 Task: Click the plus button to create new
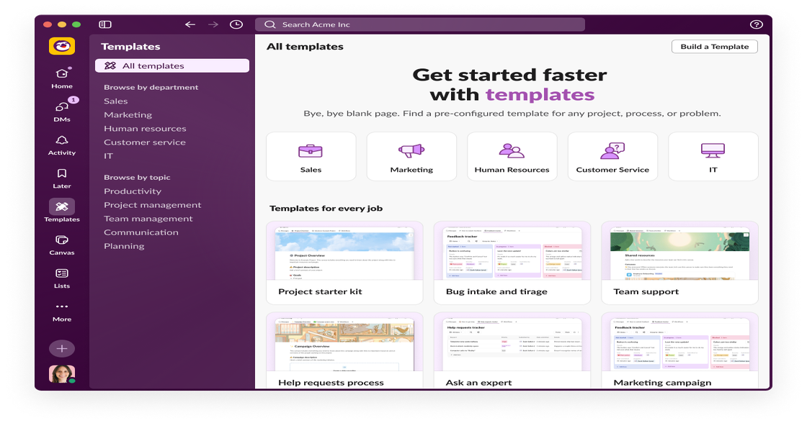pos(62,348)
